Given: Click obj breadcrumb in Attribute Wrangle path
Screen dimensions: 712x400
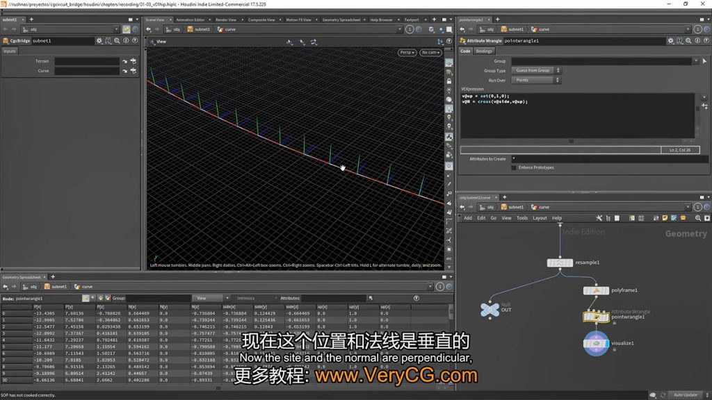Looking at the screenshot, I should pos(487,29).
